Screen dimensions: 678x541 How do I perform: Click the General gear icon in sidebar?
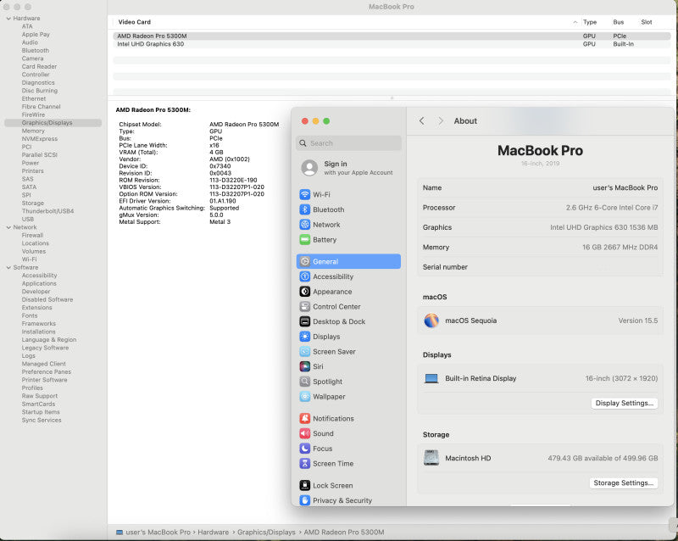click(305, 261)
